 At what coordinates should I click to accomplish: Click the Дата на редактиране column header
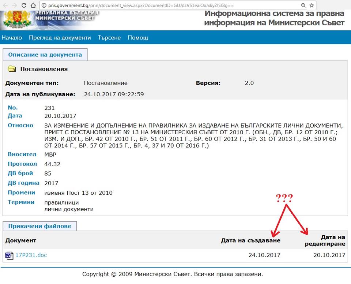coord(325,240)
